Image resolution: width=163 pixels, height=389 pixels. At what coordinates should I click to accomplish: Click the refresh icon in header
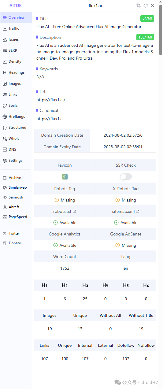click(146, 6)
